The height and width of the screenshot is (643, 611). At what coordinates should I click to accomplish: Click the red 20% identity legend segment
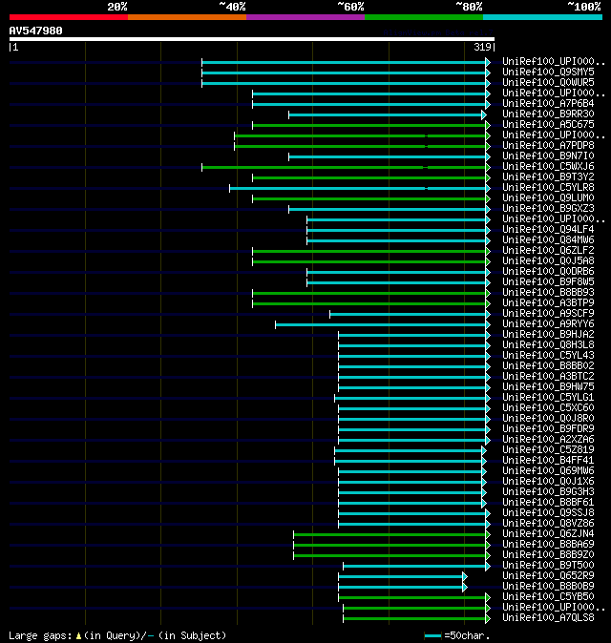(x=69, y=17)
